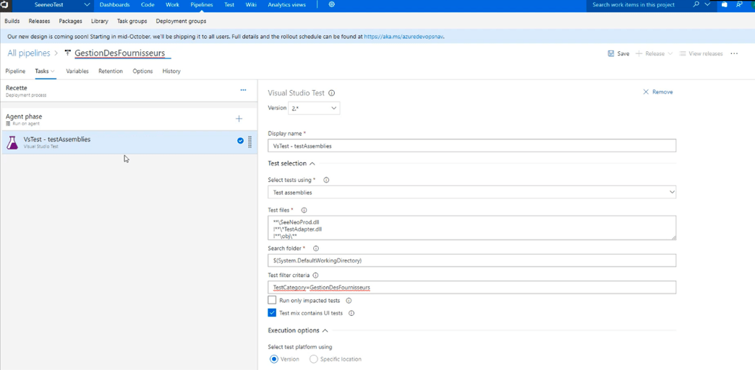This screenshot has width=755, height=370.
Task: Click info icon beside Select tests using
Action: click(x=326, y=180)
